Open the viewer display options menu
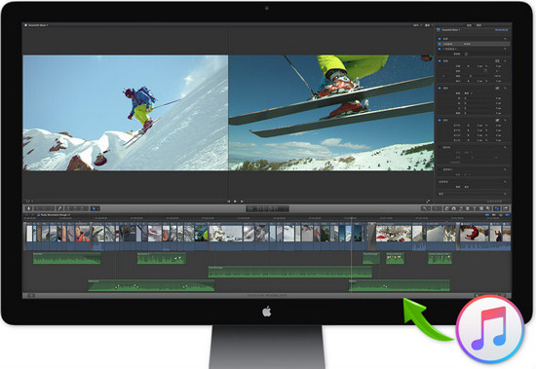 pyautogui.click(x=428, y=25)
